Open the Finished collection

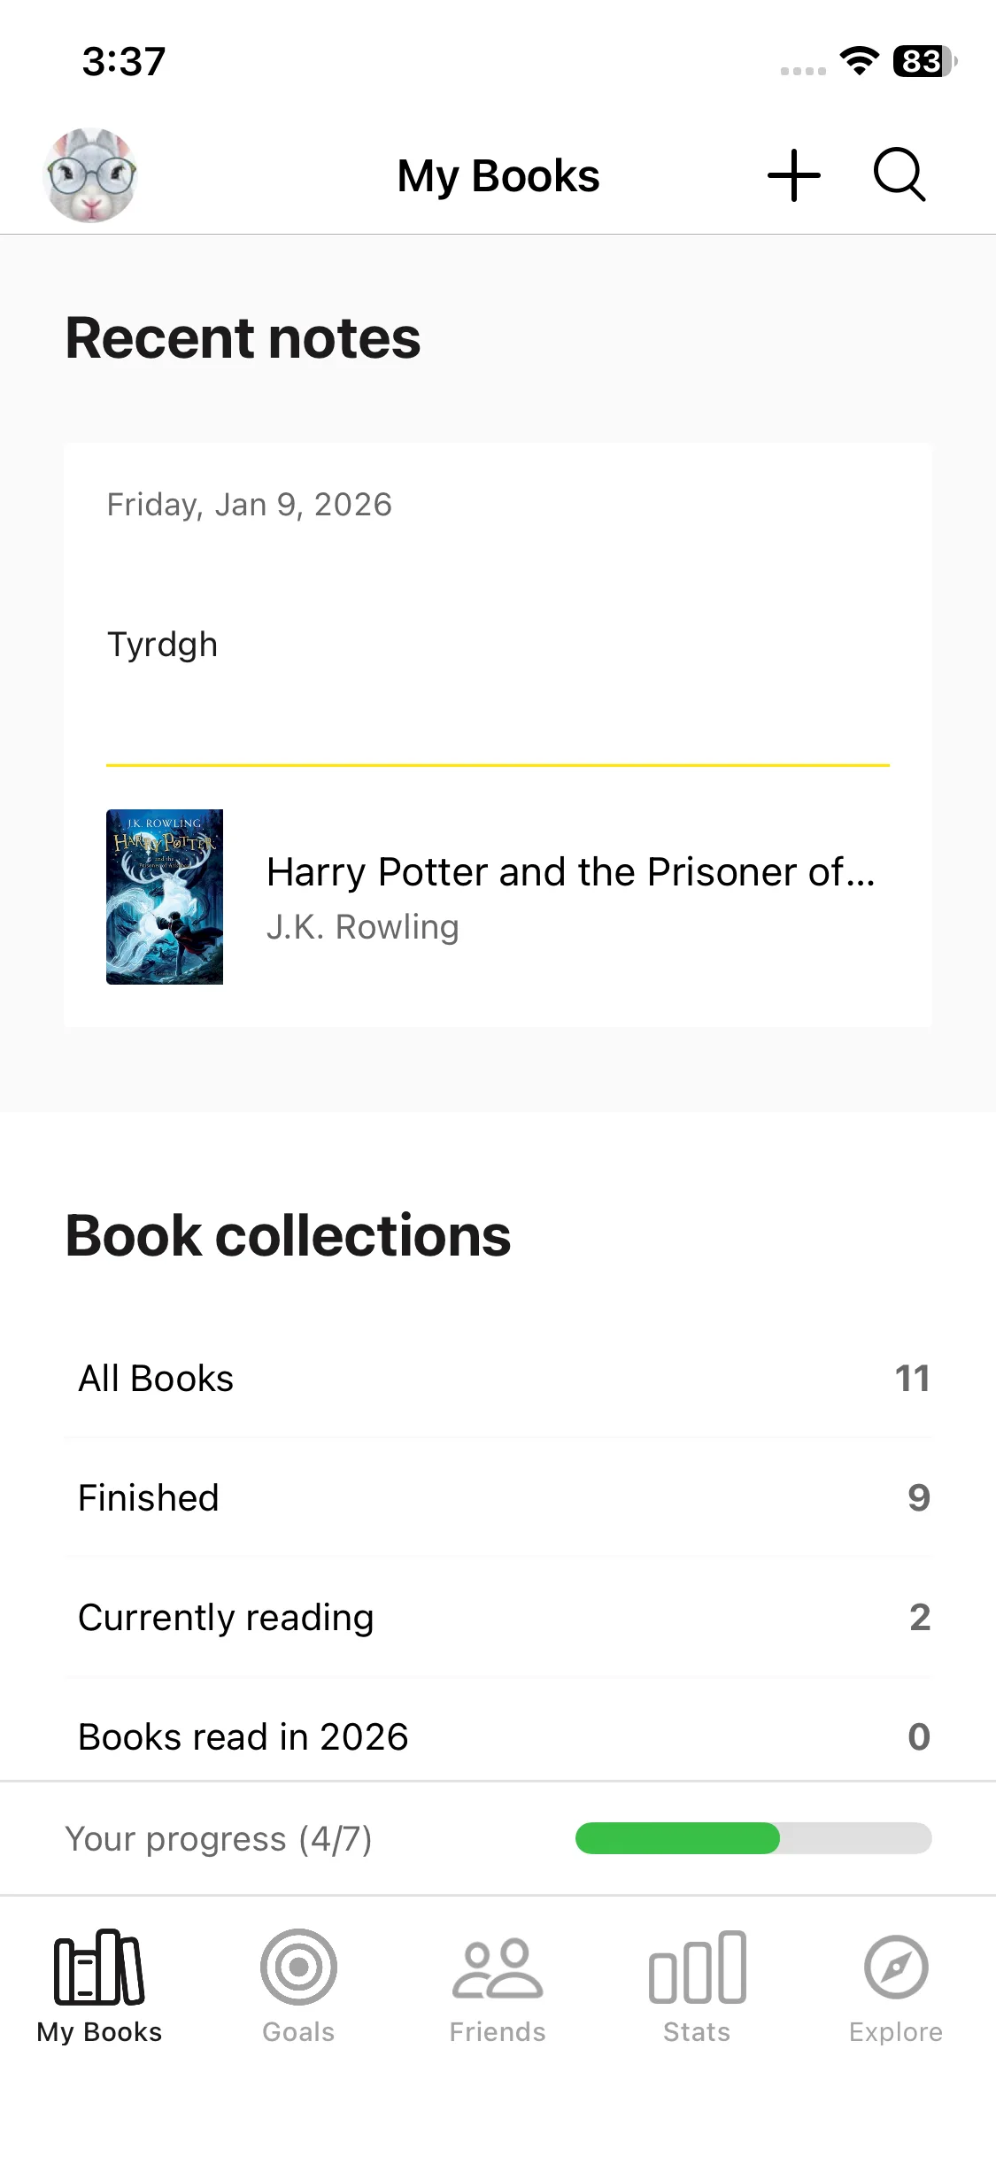pos(498,1498)
